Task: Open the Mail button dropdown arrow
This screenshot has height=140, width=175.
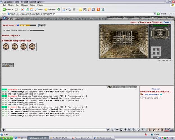Action: pyautogui.click(x=66, y=10)
